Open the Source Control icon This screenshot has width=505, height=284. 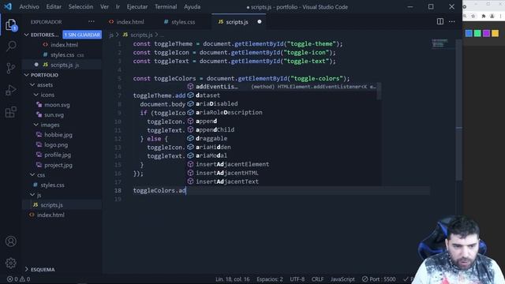coord(11,68)
